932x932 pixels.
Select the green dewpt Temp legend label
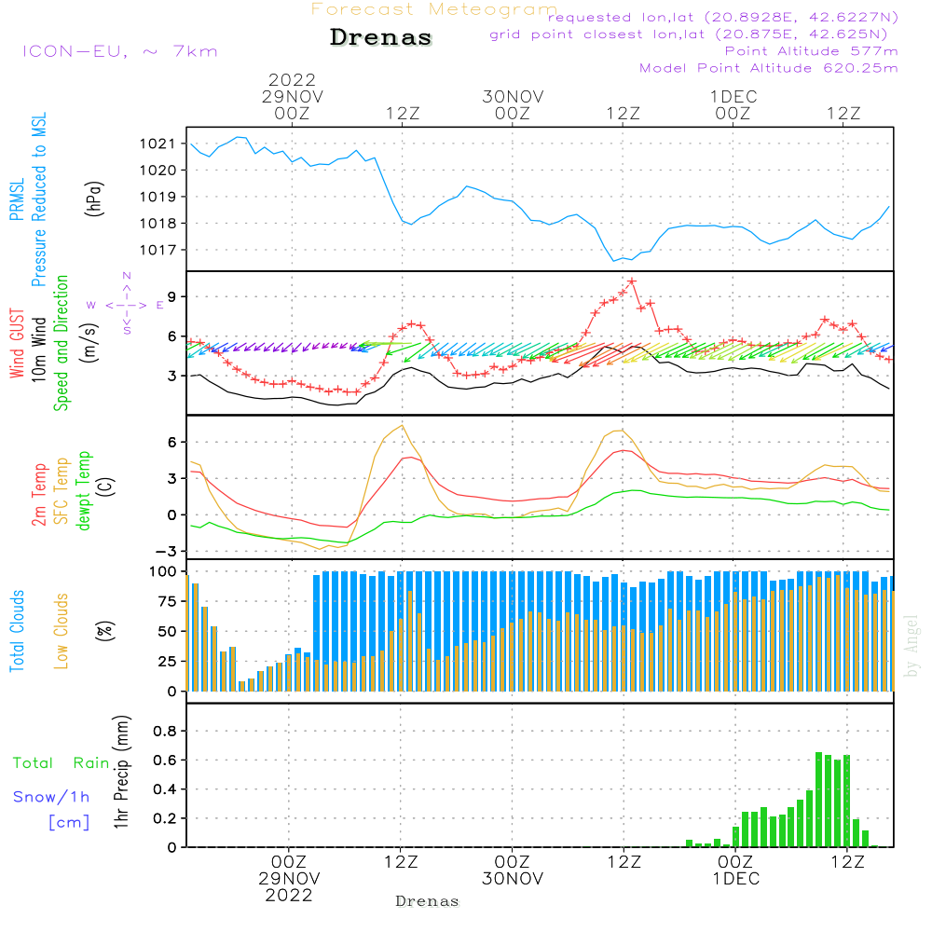(84, 490)
